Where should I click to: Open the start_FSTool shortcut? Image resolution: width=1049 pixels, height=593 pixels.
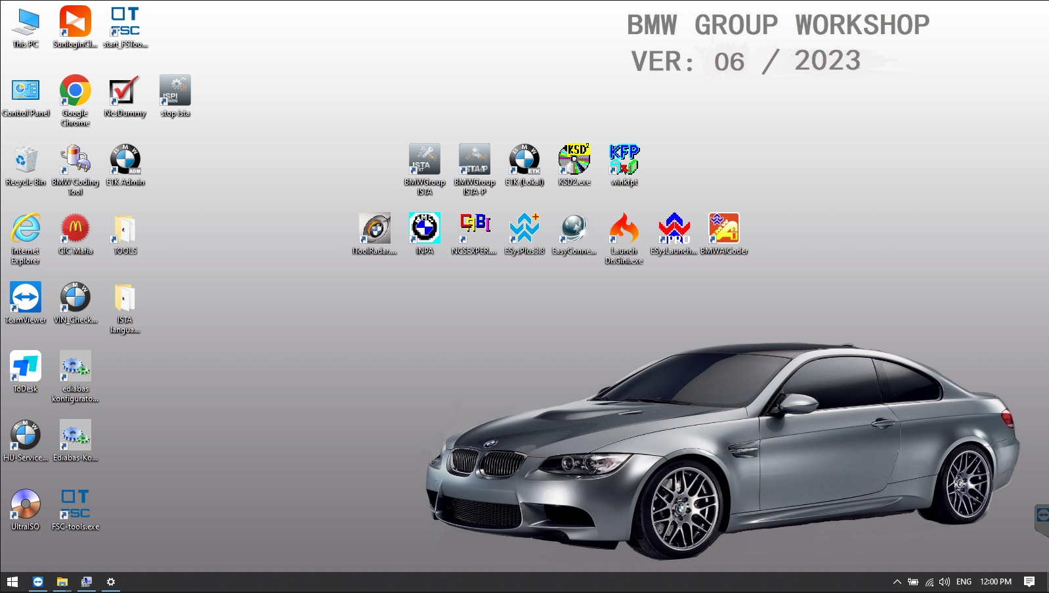[125, 28]
